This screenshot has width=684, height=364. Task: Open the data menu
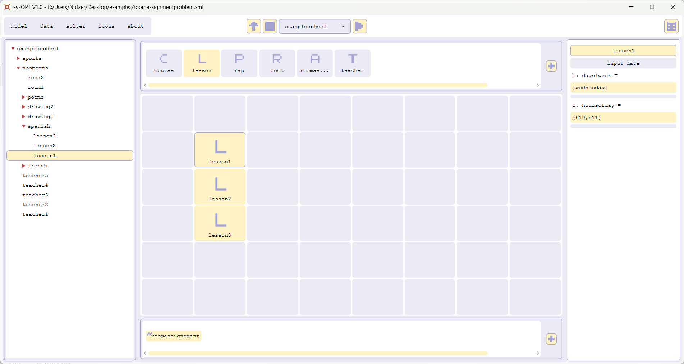point(47,26)
